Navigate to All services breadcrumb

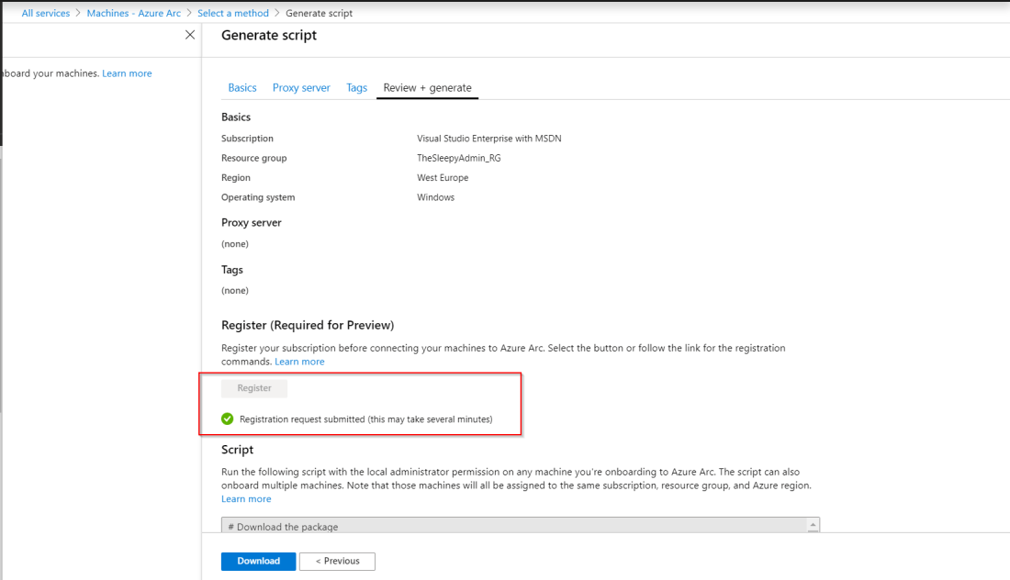46,14
